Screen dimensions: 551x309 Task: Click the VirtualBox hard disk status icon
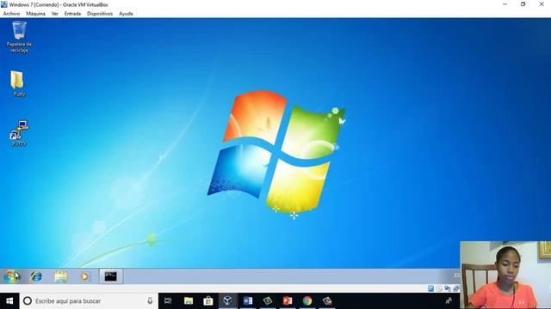431,288
